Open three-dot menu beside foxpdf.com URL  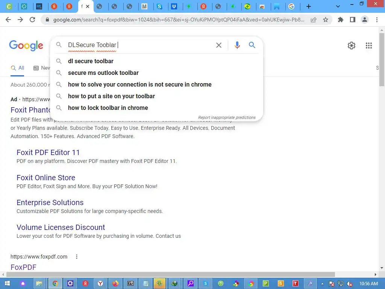click(x=77, y=257)
